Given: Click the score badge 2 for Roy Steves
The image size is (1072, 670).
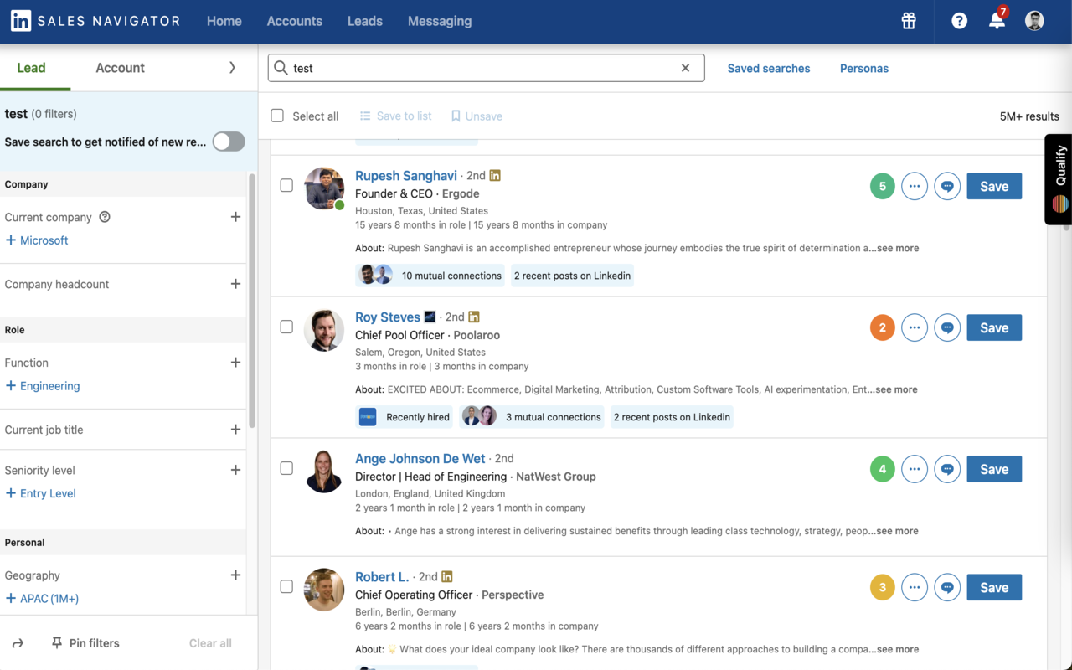Looking at the screenshot, I should click(x=882, y=327).
